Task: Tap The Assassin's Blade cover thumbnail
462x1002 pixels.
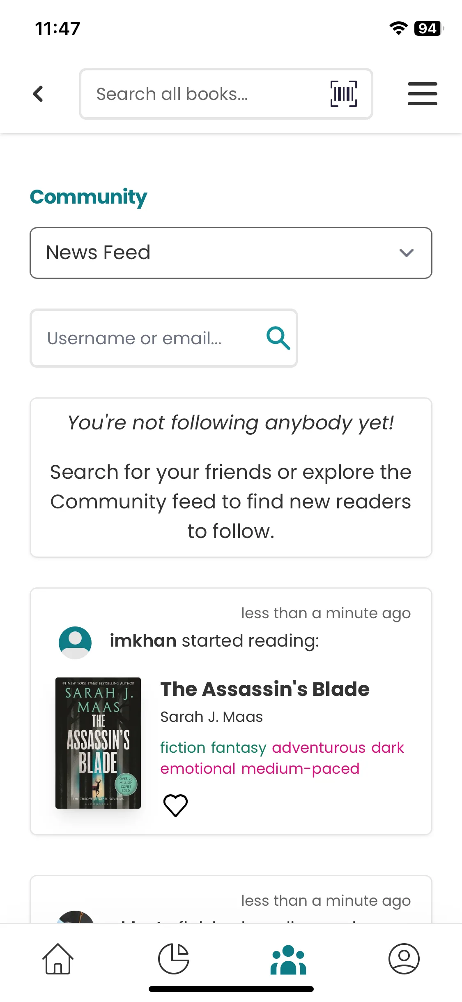Action: [x=98, y=743]
